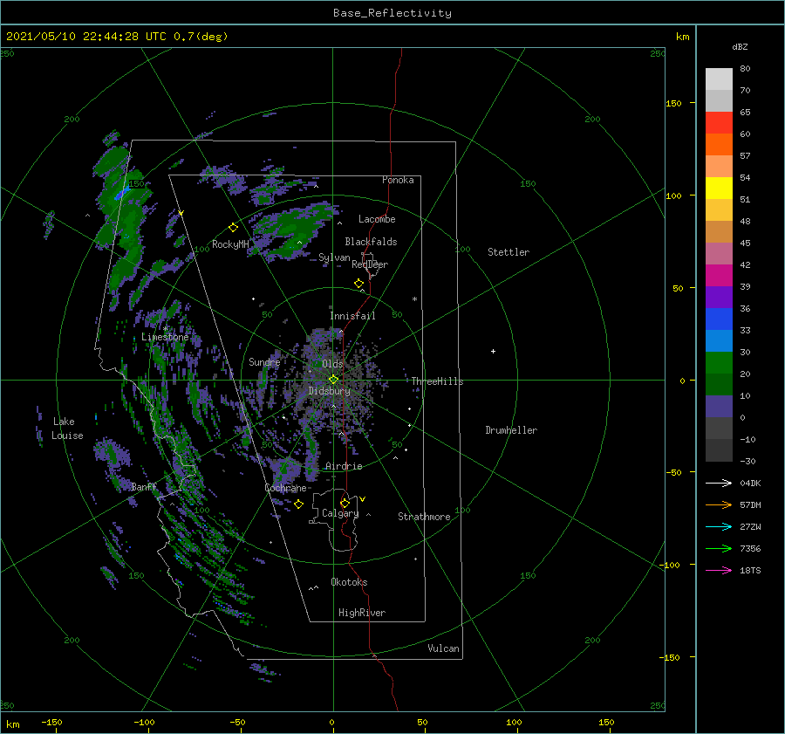The image size is (785, 734).
Task: Click the orange 57DM arrow in legend
Action: [719, 505]
